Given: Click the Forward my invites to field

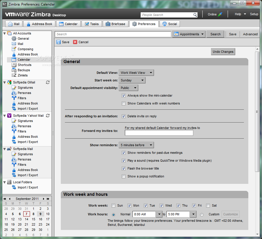Looking at the screenshot, I should [x=159, y=133].
